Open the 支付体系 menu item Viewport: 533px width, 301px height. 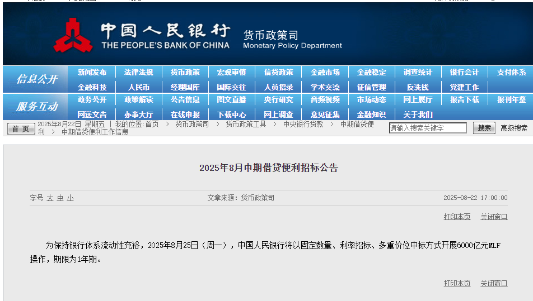[511, 72]
